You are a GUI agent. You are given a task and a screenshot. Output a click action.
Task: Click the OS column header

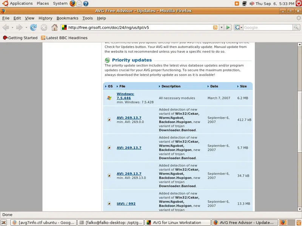[x=109, y=86]
